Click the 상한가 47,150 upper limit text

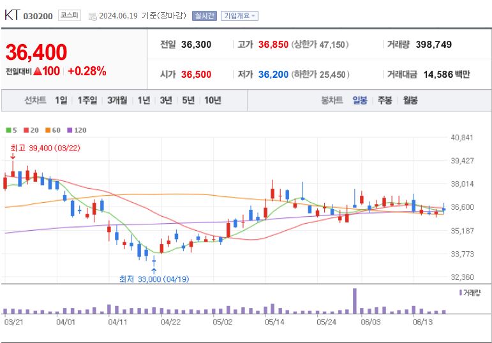coord(320,45)
